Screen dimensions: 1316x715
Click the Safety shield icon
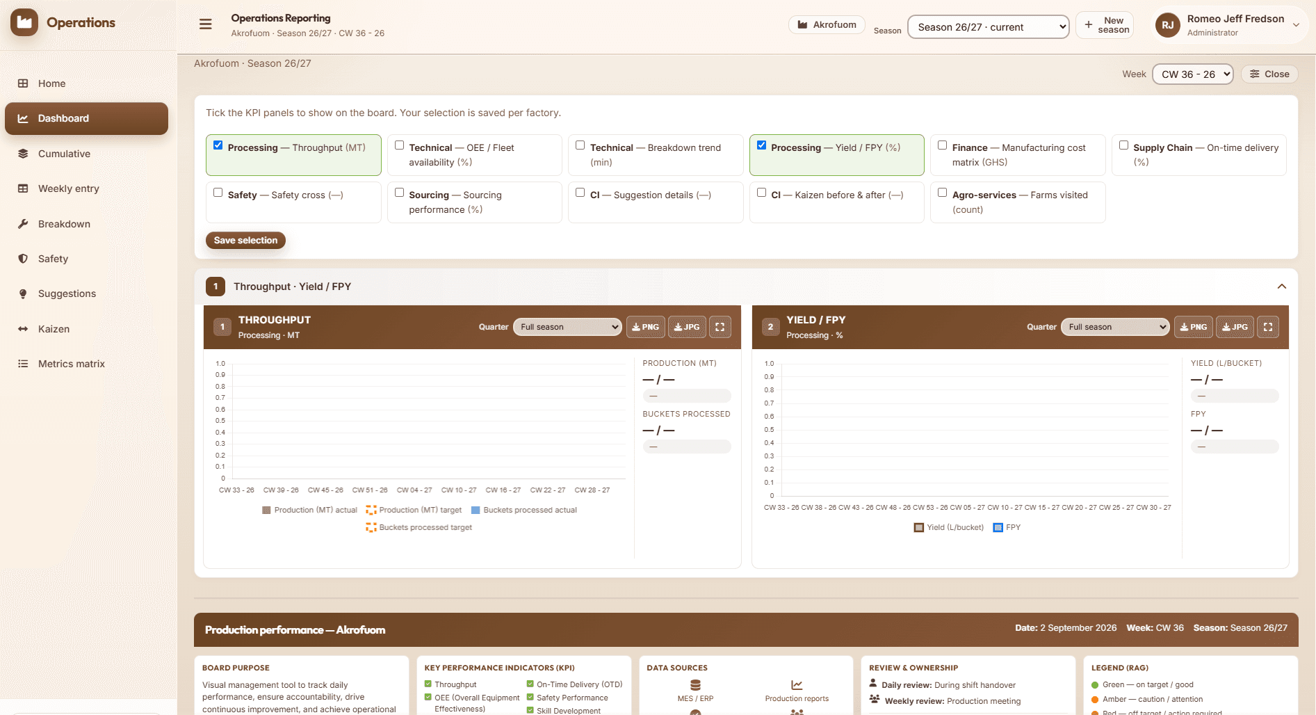tap(23, 259)
